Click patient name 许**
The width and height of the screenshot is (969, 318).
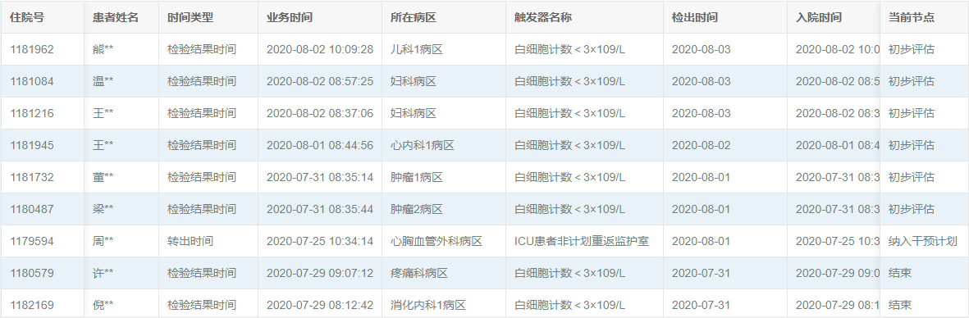click(103, 274)
